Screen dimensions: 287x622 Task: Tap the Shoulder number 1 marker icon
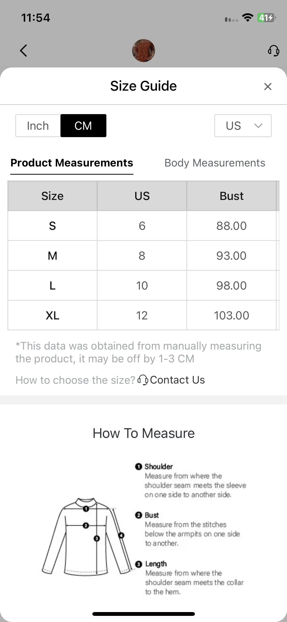point(138,467)
